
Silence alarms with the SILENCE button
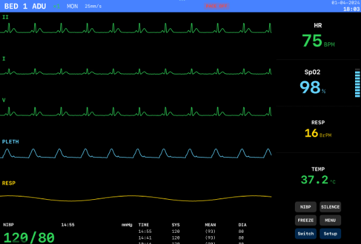click(330, 207)
